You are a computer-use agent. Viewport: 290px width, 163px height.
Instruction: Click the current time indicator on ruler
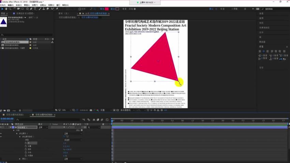coord(112,121)
